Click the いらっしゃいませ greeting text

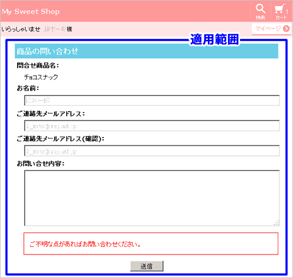(21, 29)
